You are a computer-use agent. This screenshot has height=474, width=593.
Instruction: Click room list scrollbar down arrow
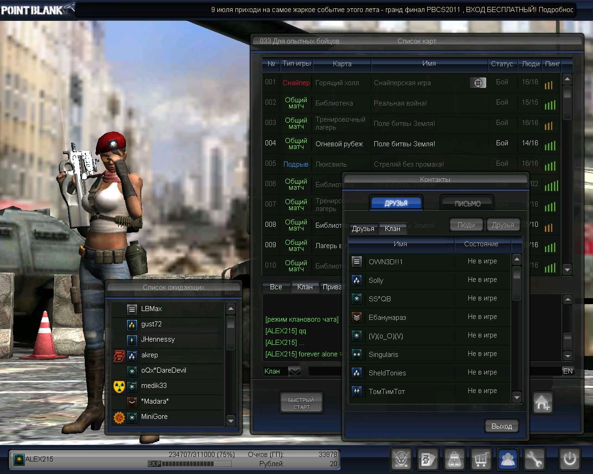[x=567, y=269]
